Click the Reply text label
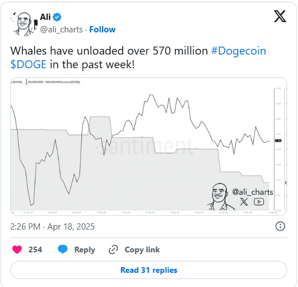The width and height of the screenshot is (298, 287). 84,249
